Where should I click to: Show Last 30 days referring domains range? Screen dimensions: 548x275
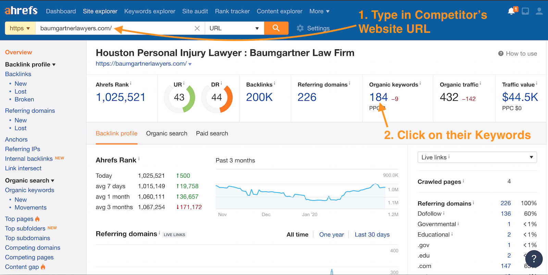(372, 235)
